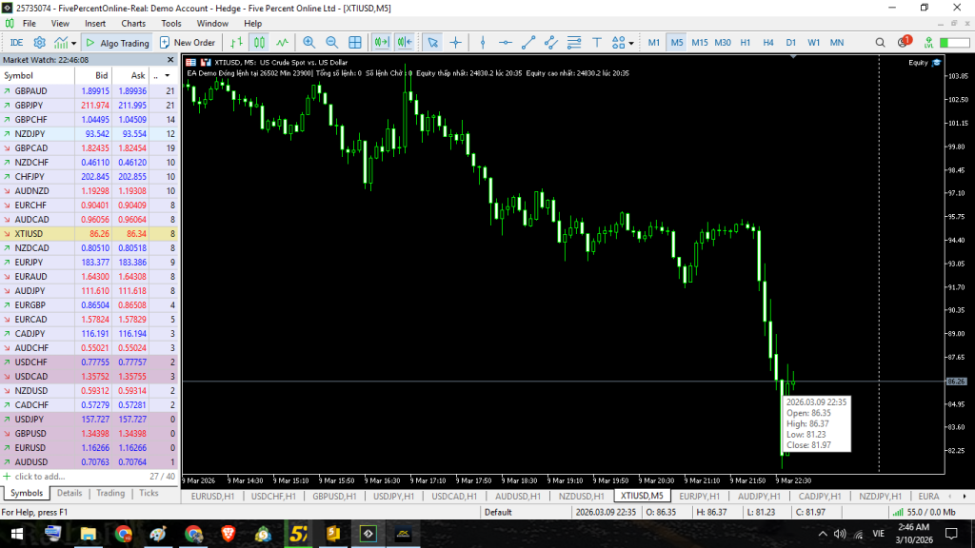Zoom in on the chart
This screenshot has height=548, width=975.
click(x=309, y=42)
